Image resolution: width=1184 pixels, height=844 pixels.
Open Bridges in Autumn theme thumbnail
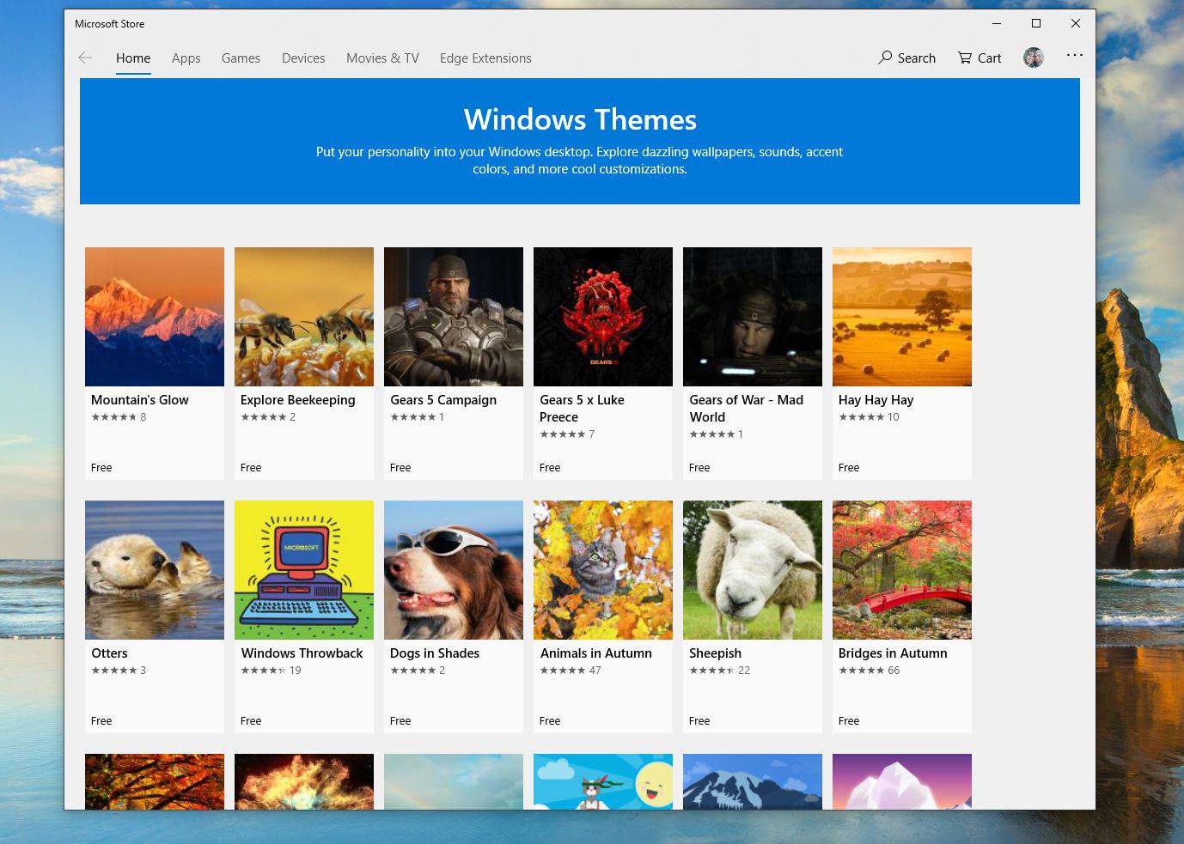pos(902,570)
